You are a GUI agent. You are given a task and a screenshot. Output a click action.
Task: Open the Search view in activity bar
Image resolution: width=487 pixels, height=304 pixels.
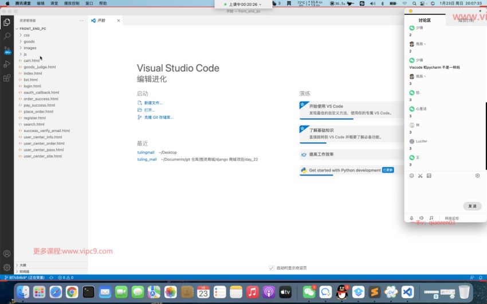[7, 36]
